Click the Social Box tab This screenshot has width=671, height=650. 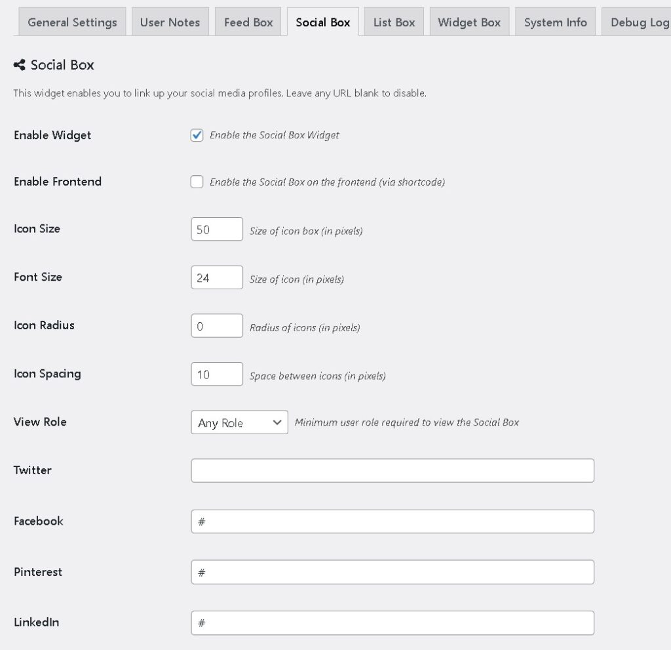(x=322, y=22)
